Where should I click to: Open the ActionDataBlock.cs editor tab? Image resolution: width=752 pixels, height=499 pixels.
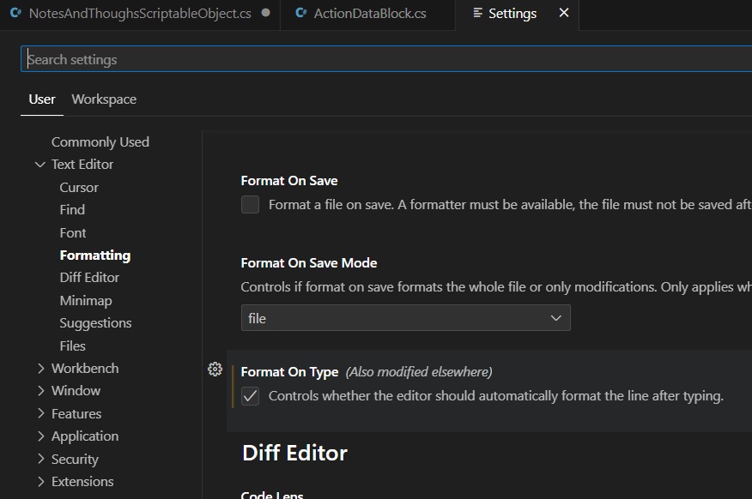click(369, 14)
